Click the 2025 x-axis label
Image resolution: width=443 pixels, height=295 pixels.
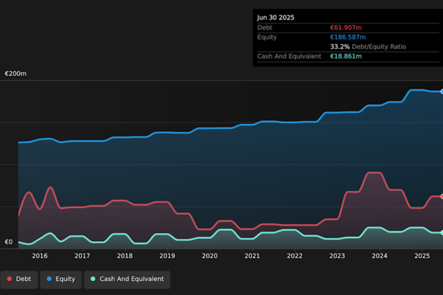tap(422, 256)
